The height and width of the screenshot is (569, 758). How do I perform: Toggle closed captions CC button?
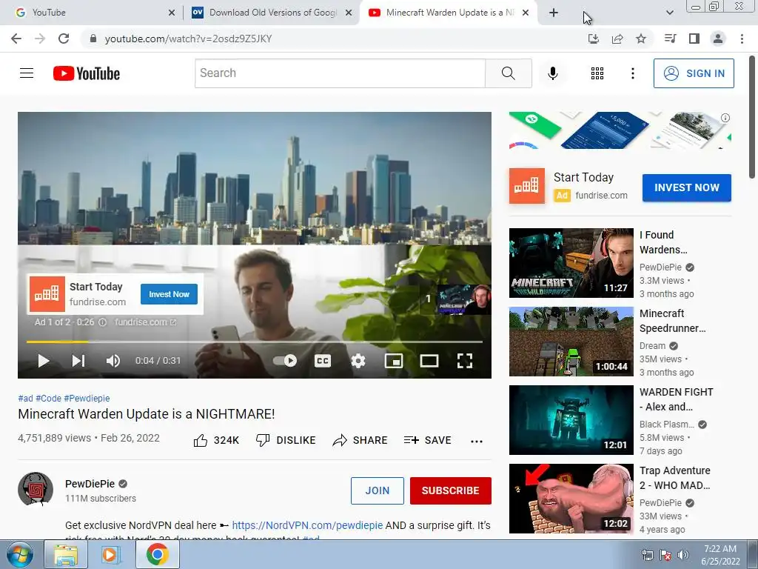click(323, 361)
